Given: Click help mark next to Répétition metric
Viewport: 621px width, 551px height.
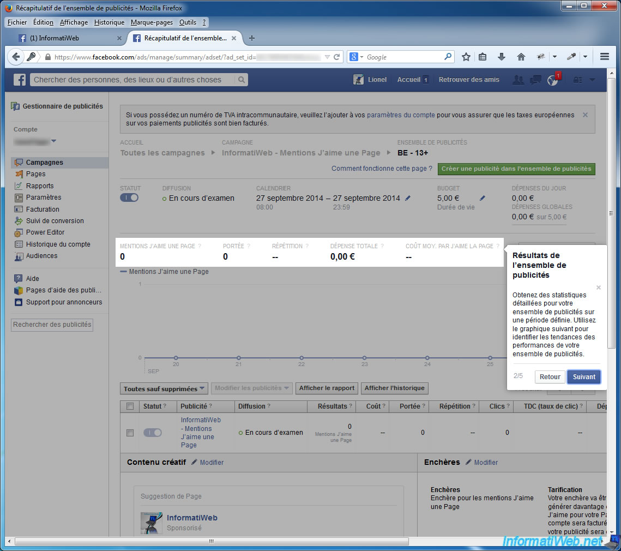Looking at the screenshot, I should click(x=307, y=246).
